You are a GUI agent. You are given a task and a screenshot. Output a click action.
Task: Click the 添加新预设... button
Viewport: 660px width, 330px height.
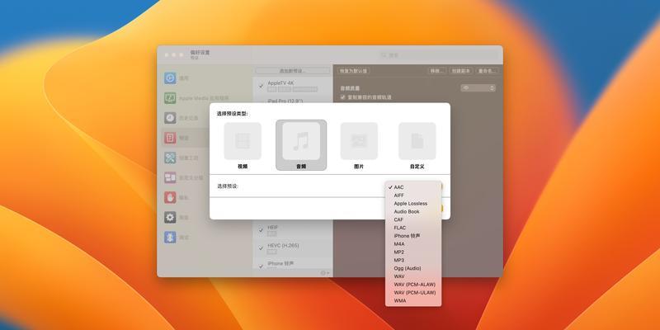click(293, 71)
